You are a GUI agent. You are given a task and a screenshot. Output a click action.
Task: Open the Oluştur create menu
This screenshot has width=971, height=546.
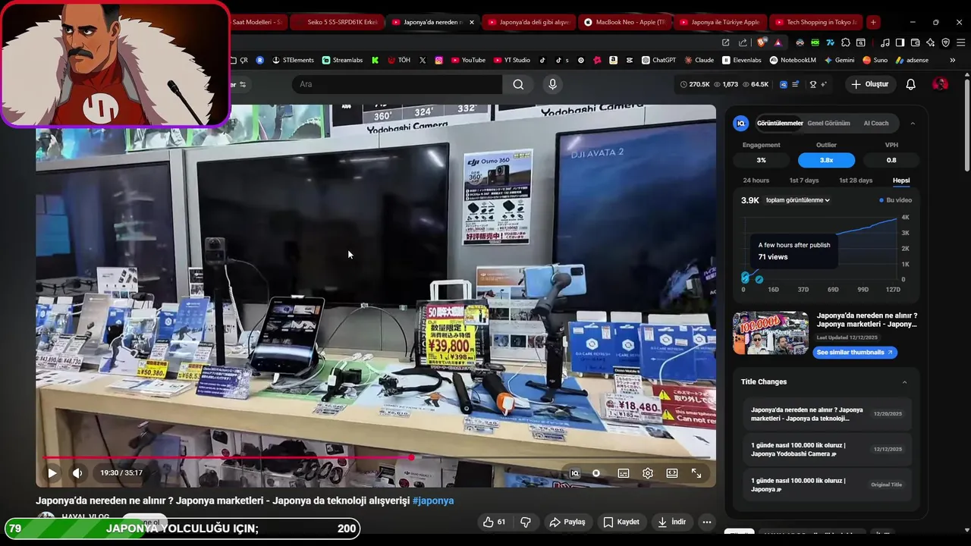point(869,84)
